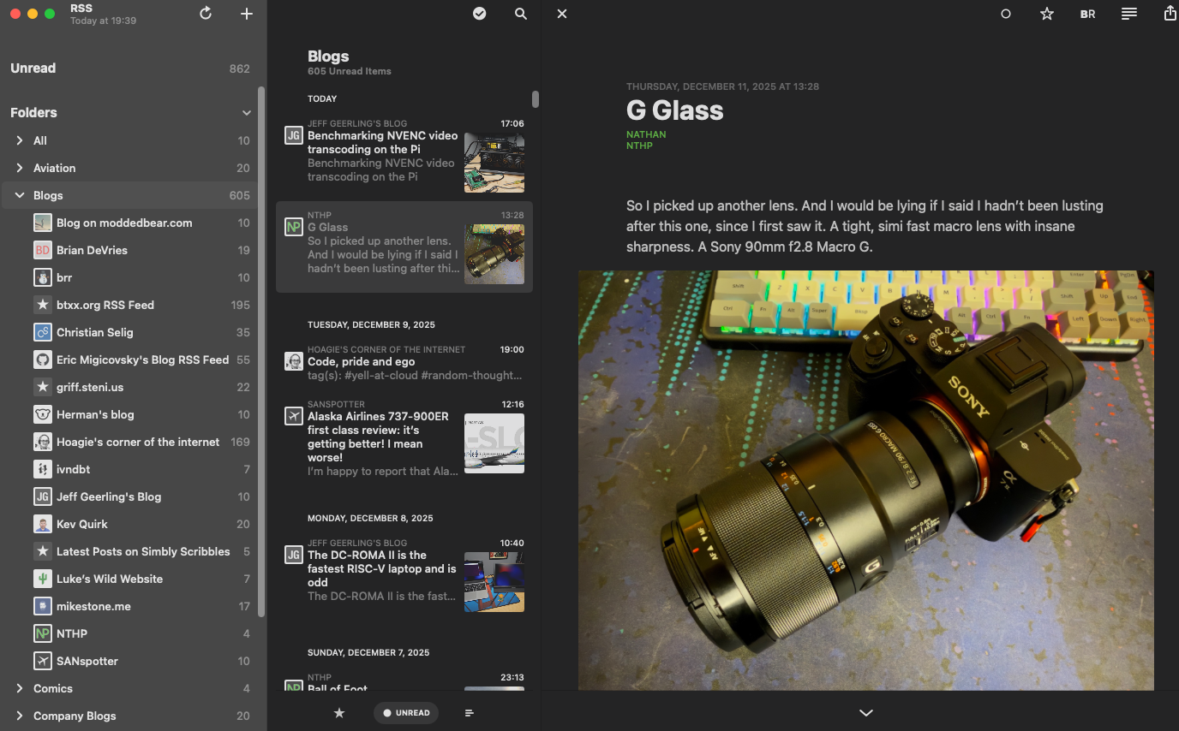
Task: Mark all as read checkmark icon
Action: [x=480, y=14]
